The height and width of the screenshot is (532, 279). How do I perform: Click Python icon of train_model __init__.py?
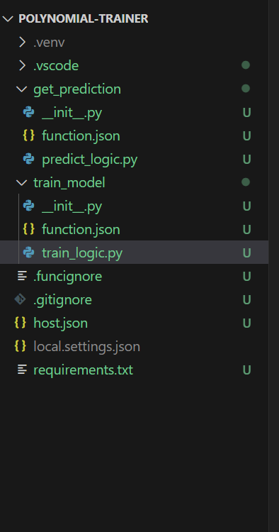click(29, 206)
